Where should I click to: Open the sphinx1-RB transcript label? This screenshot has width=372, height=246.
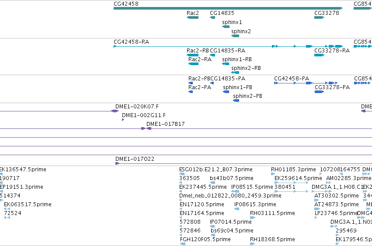pyautogui.click(x=237, y=59)
